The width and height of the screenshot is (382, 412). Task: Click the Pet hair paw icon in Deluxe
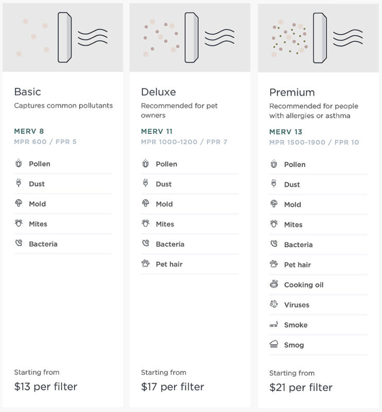(145, 264)
